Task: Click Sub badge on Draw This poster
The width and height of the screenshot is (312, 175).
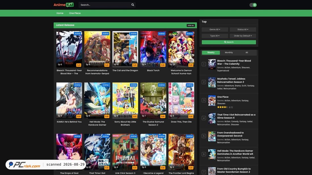Action: point(191,116)
